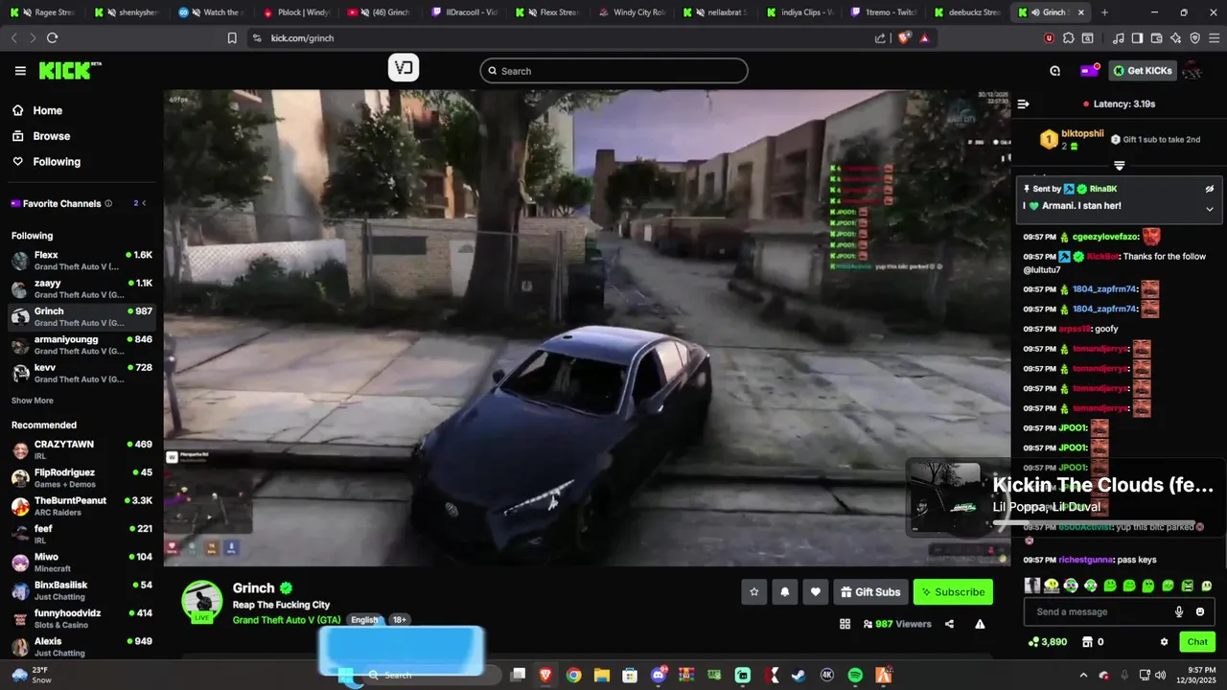Open the Brave Wallet icon
1227x690 pixels.
click(1156, 38)
